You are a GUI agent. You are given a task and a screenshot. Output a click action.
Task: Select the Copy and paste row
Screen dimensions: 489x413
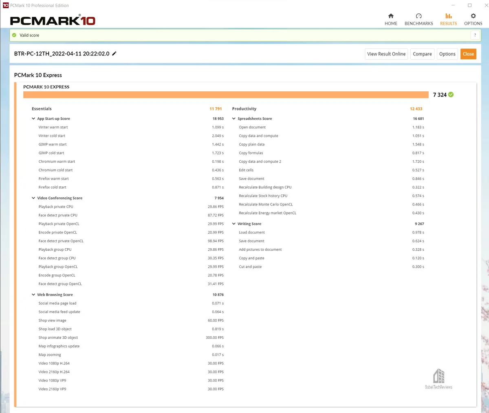pos(331,258)
